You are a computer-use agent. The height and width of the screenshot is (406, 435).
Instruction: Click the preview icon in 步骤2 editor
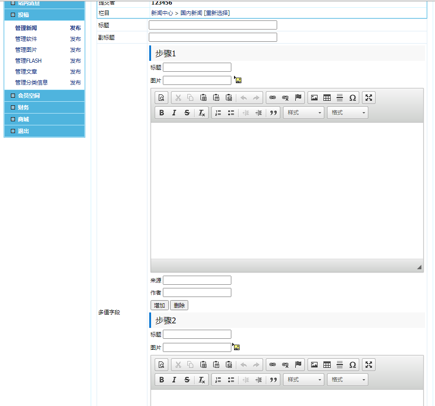(x=161, y=365)
